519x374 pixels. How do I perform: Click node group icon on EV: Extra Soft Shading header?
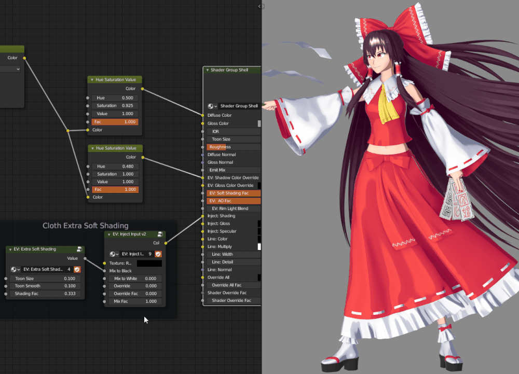point(79,249)
